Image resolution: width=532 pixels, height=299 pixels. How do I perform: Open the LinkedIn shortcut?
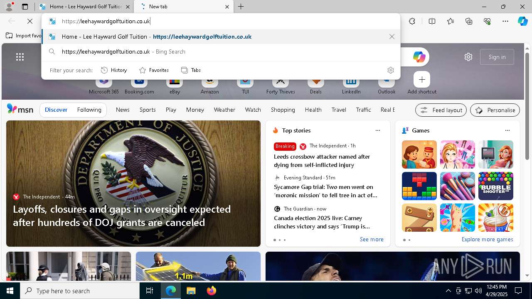click(351, 86)
